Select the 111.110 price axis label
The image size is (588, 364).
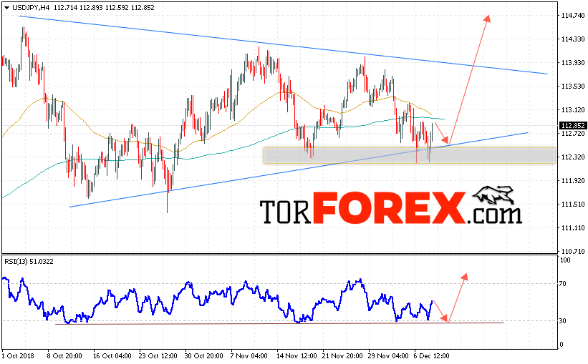[573, 227]
